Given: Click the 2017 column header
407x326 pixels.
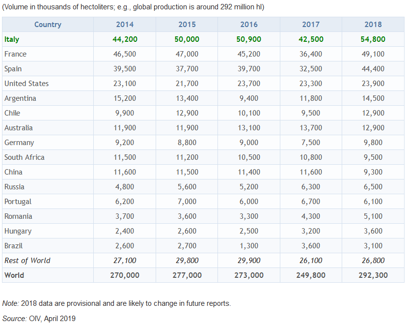Looking at the screenshot, I should (311, 25).
